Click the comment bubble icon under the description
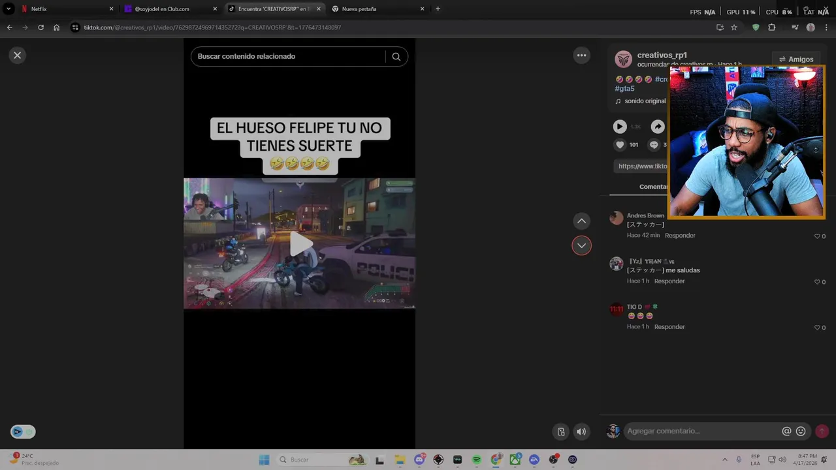The image size is (836, 470). click(654, 145)
